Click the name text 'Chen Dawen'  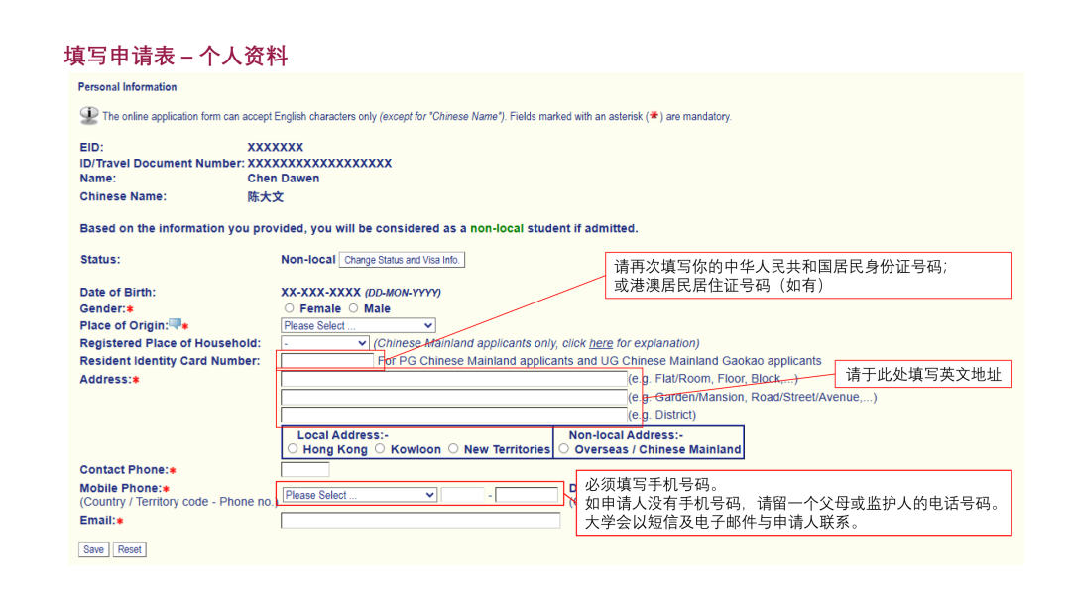click(284, 179)
